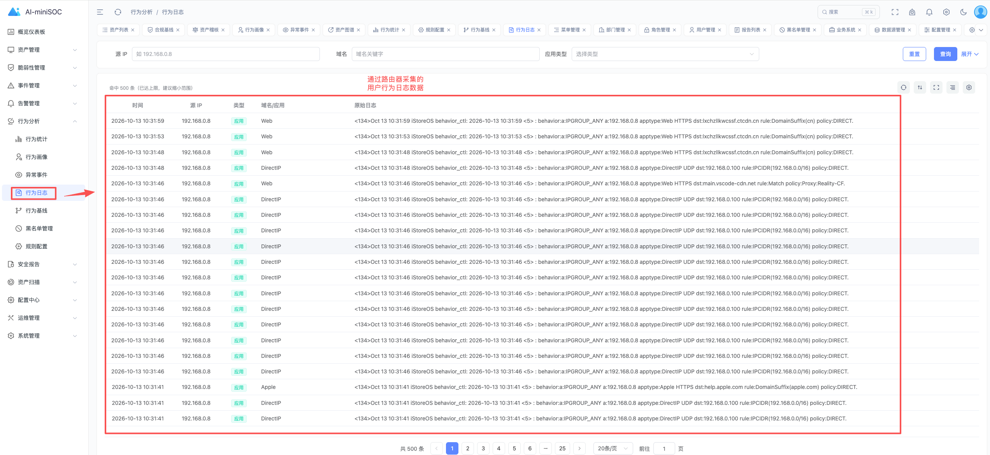Viewport: 990px width, 455px height.
Task: Open 黑名单管理 in sidebar
Action: click(39, 228)
